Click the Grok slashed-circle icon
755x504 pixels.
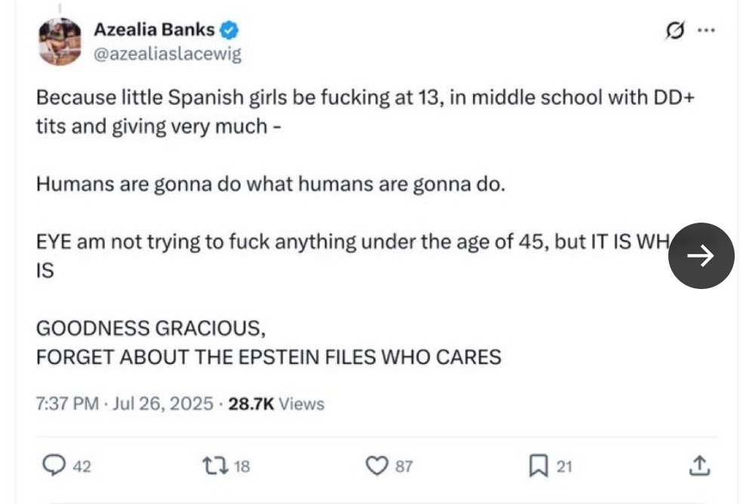coord(674,30)
